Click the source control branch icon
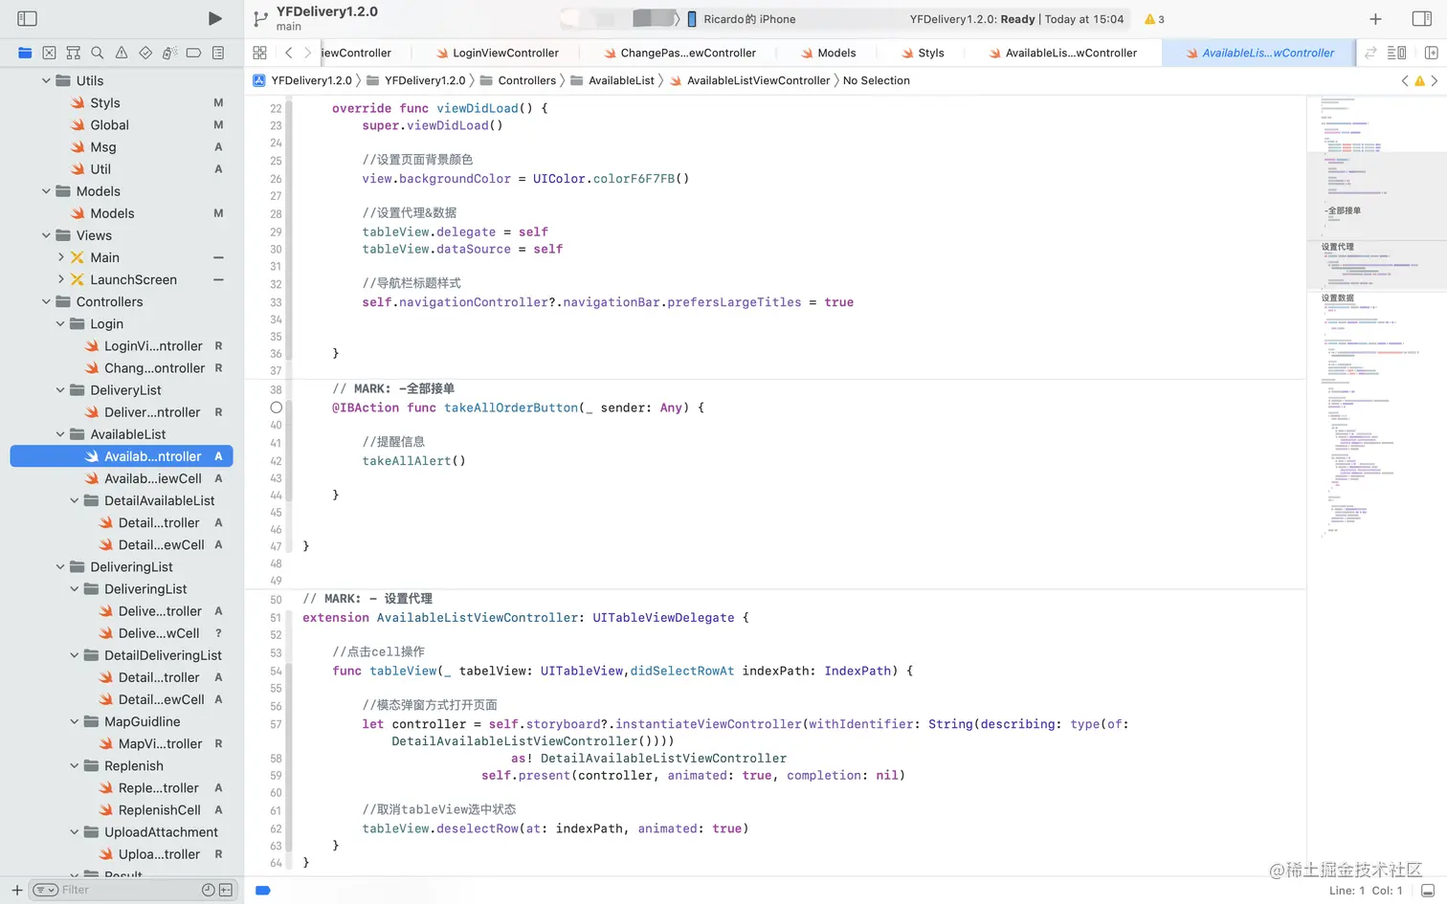 click(260, 18)
